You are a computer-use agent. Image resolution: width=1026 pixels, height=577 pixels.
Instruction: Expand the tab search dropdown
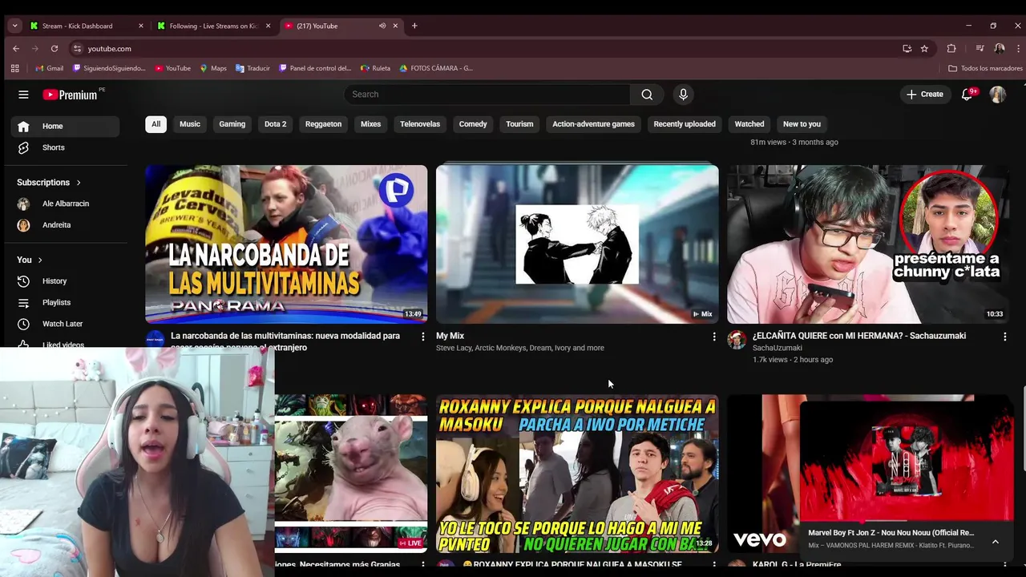tap(14, 26)
